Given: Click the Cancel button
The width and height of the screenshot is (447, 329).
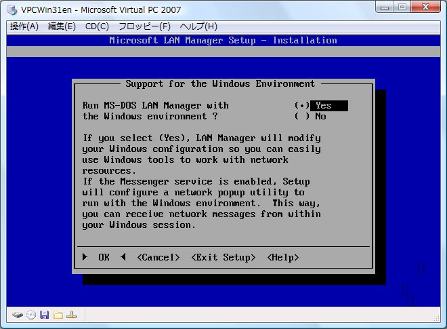Looking at the screenshot, I should [x=158, y=258].
